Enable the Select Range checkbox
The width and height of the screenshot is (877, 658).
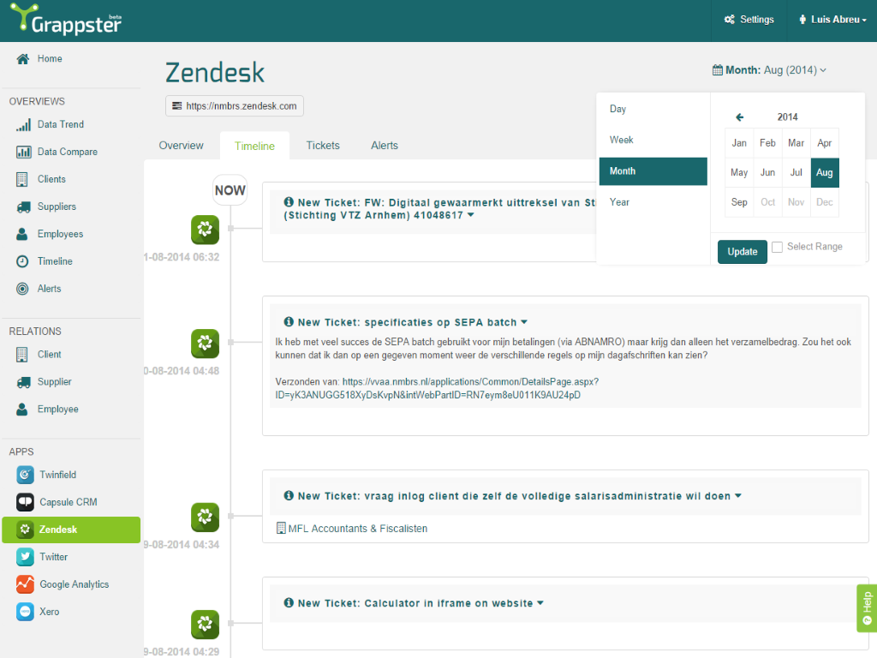pyautogui.click(x=778, y=247)
